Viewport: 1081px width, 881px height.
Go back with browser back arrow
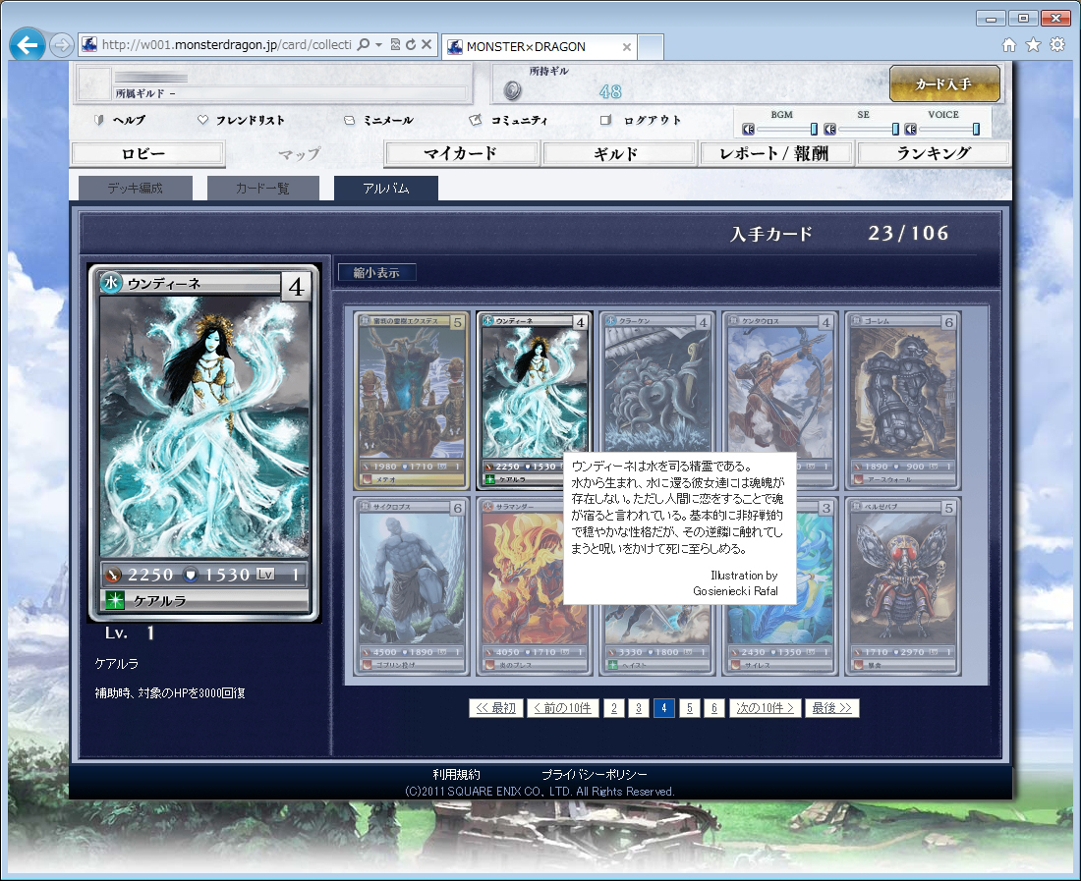[27, 45]
